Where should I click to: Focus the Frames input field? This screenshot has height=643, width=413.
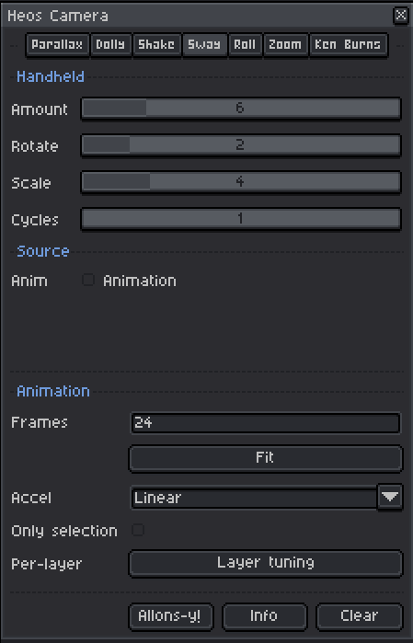(265, 423)
